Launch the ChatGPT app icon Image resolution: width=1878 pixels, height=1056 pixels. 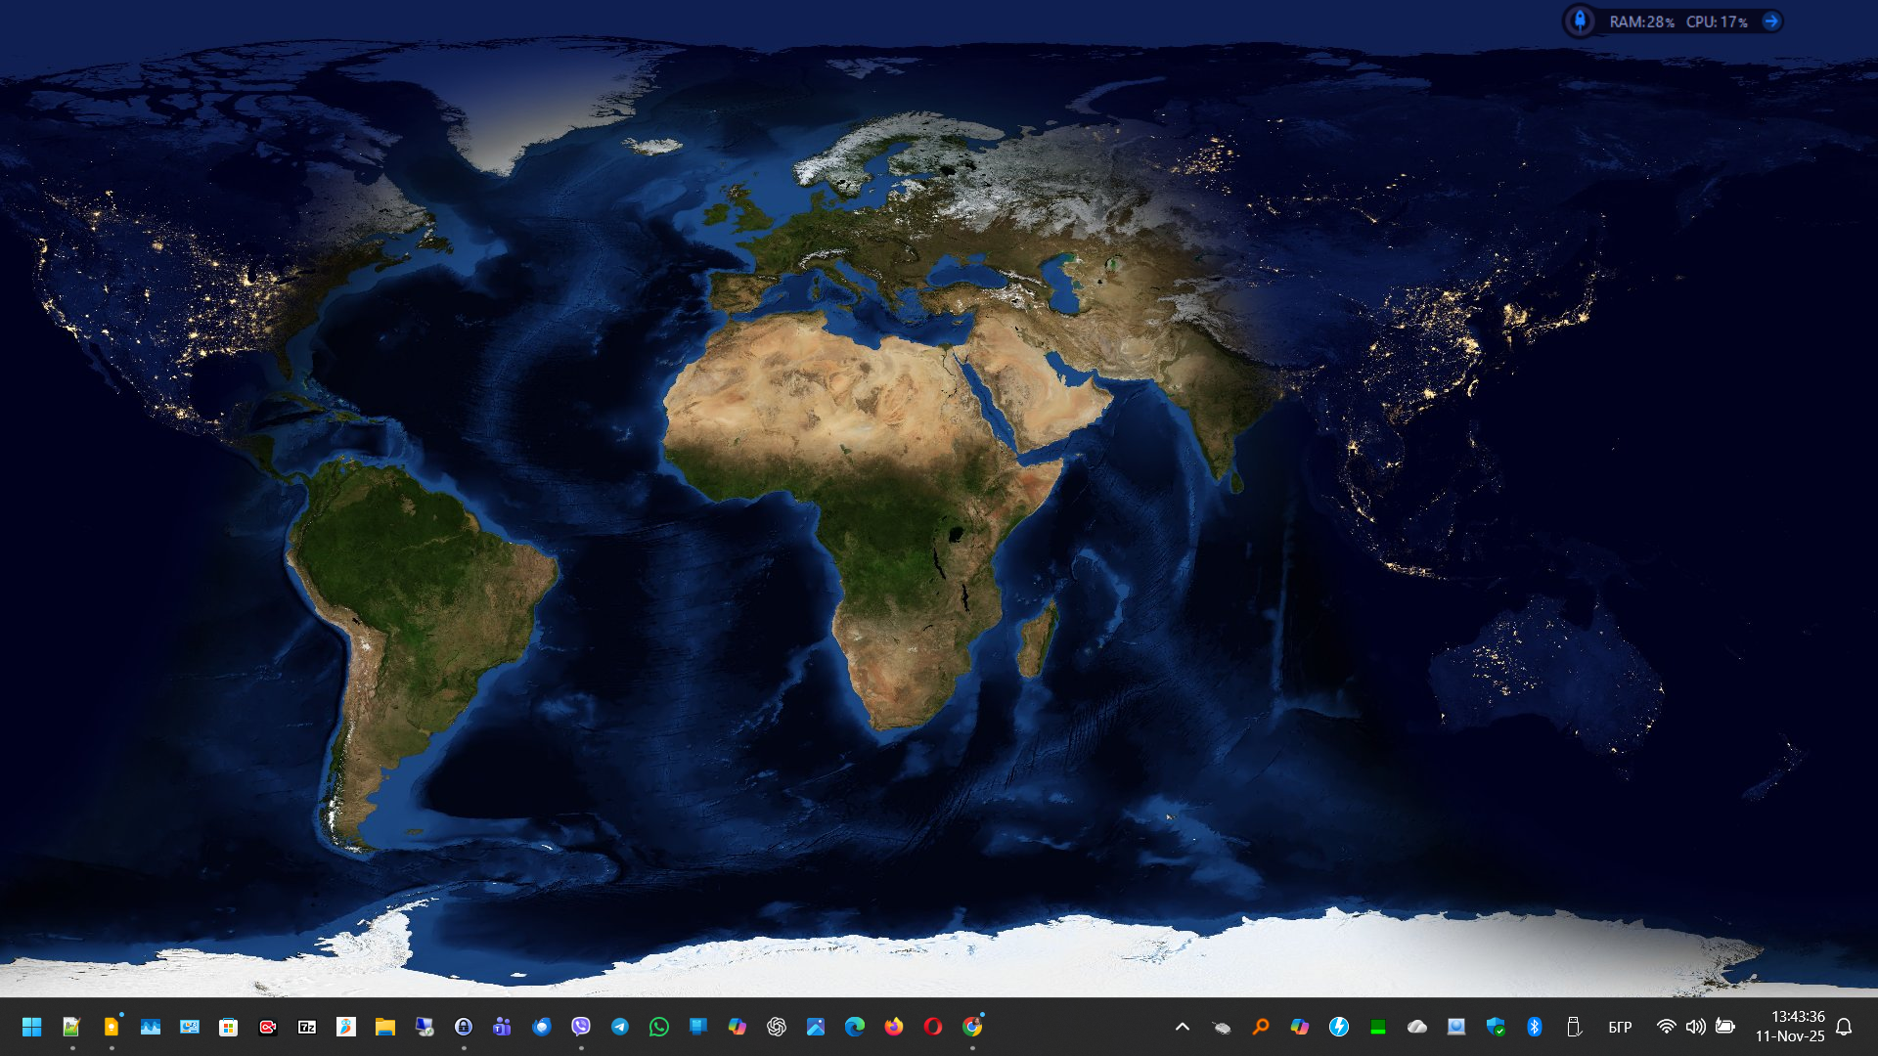pos(777,1027)
